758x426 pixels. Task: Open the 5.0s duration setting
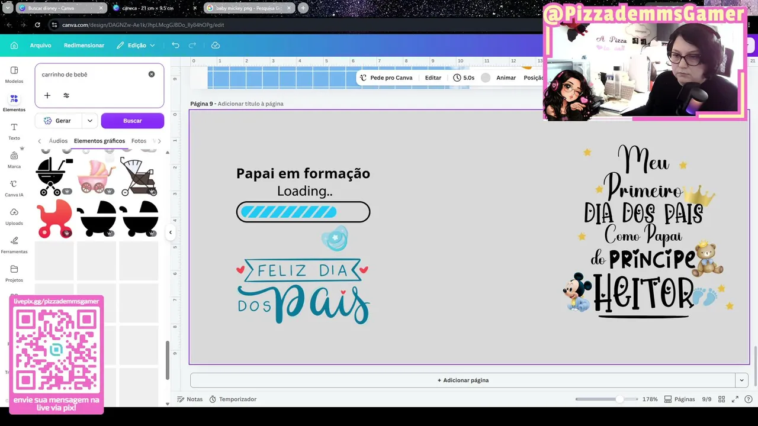[464, 78]
